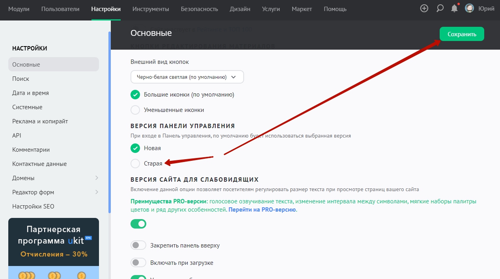Open the Инструменты top menu
500x279 pixels.
pos(151,9)
